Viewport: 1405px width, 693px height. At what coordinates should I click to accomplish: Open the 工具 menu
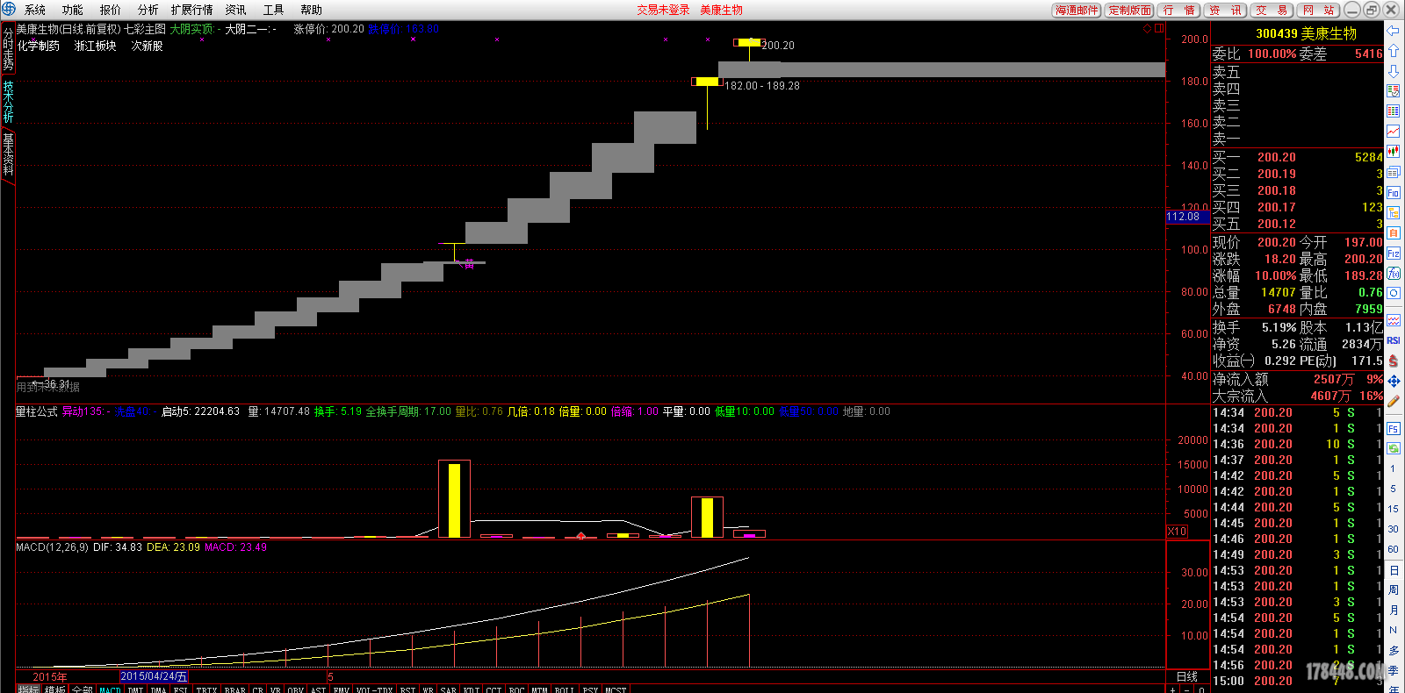coord(274,10)
